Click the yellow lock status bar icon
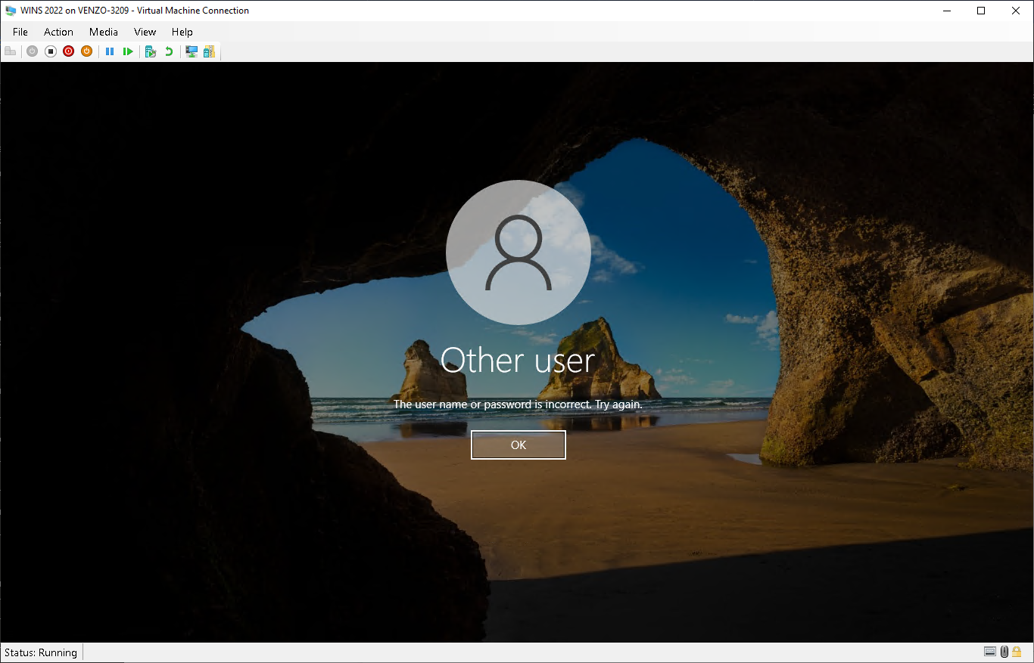The height and width of the screenshot is (663, 1034). pos(1017,652)
